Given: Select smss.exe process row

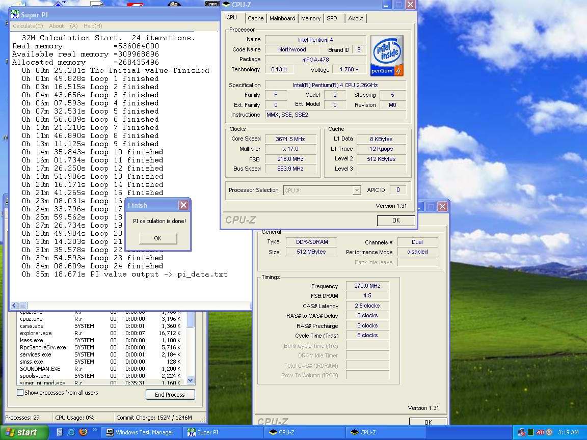Looking at the screenshot, I should click(x=100, y=362).
